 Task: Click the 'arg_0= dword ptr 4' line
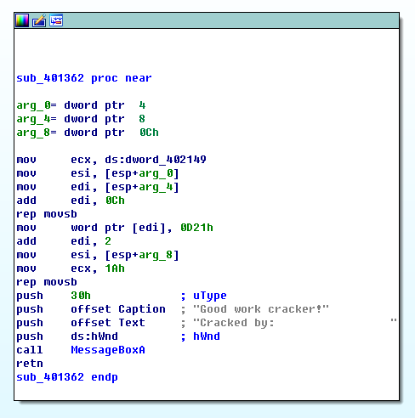point(81,105)
